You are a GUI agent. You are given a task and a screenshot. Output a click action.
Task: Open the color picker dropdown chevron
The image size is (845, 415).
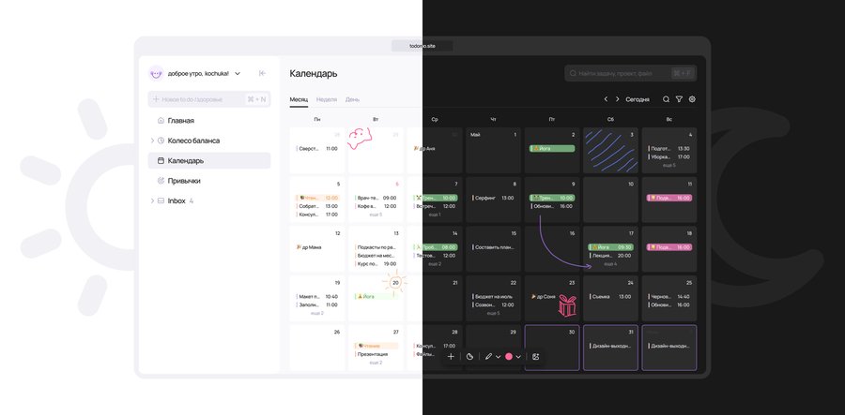[x=518, y=356]
